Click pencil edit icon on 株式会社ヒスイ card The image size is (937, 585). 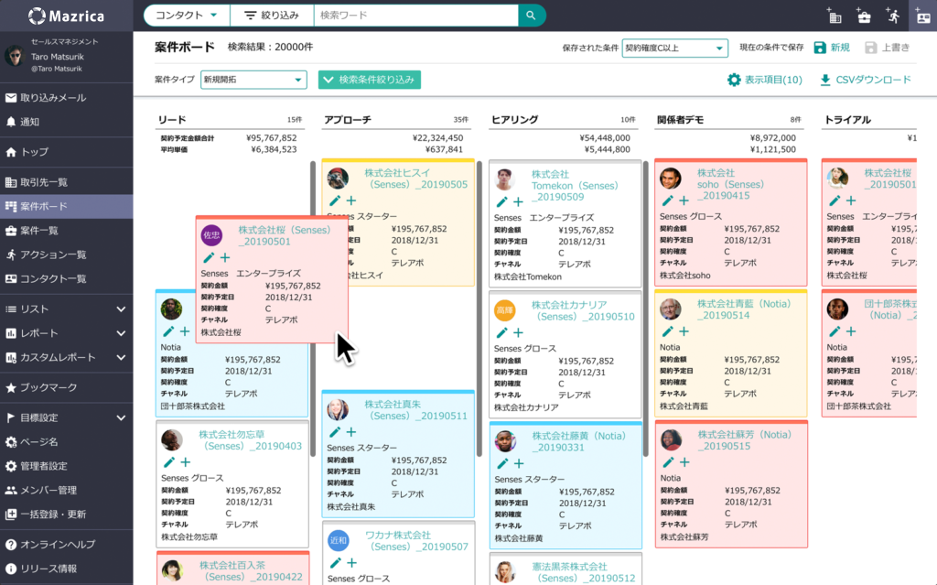coord(335,200)
